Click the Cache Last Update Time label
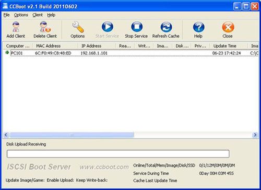The image size is (261, 190). point(155,181)
